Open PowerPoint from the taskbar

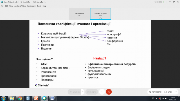coord(36,98)
